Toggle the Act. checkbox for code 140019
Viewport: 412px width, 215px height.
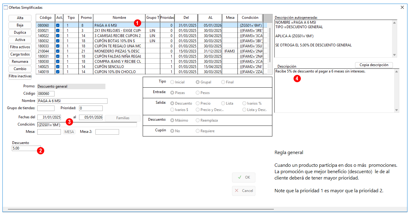58,72
